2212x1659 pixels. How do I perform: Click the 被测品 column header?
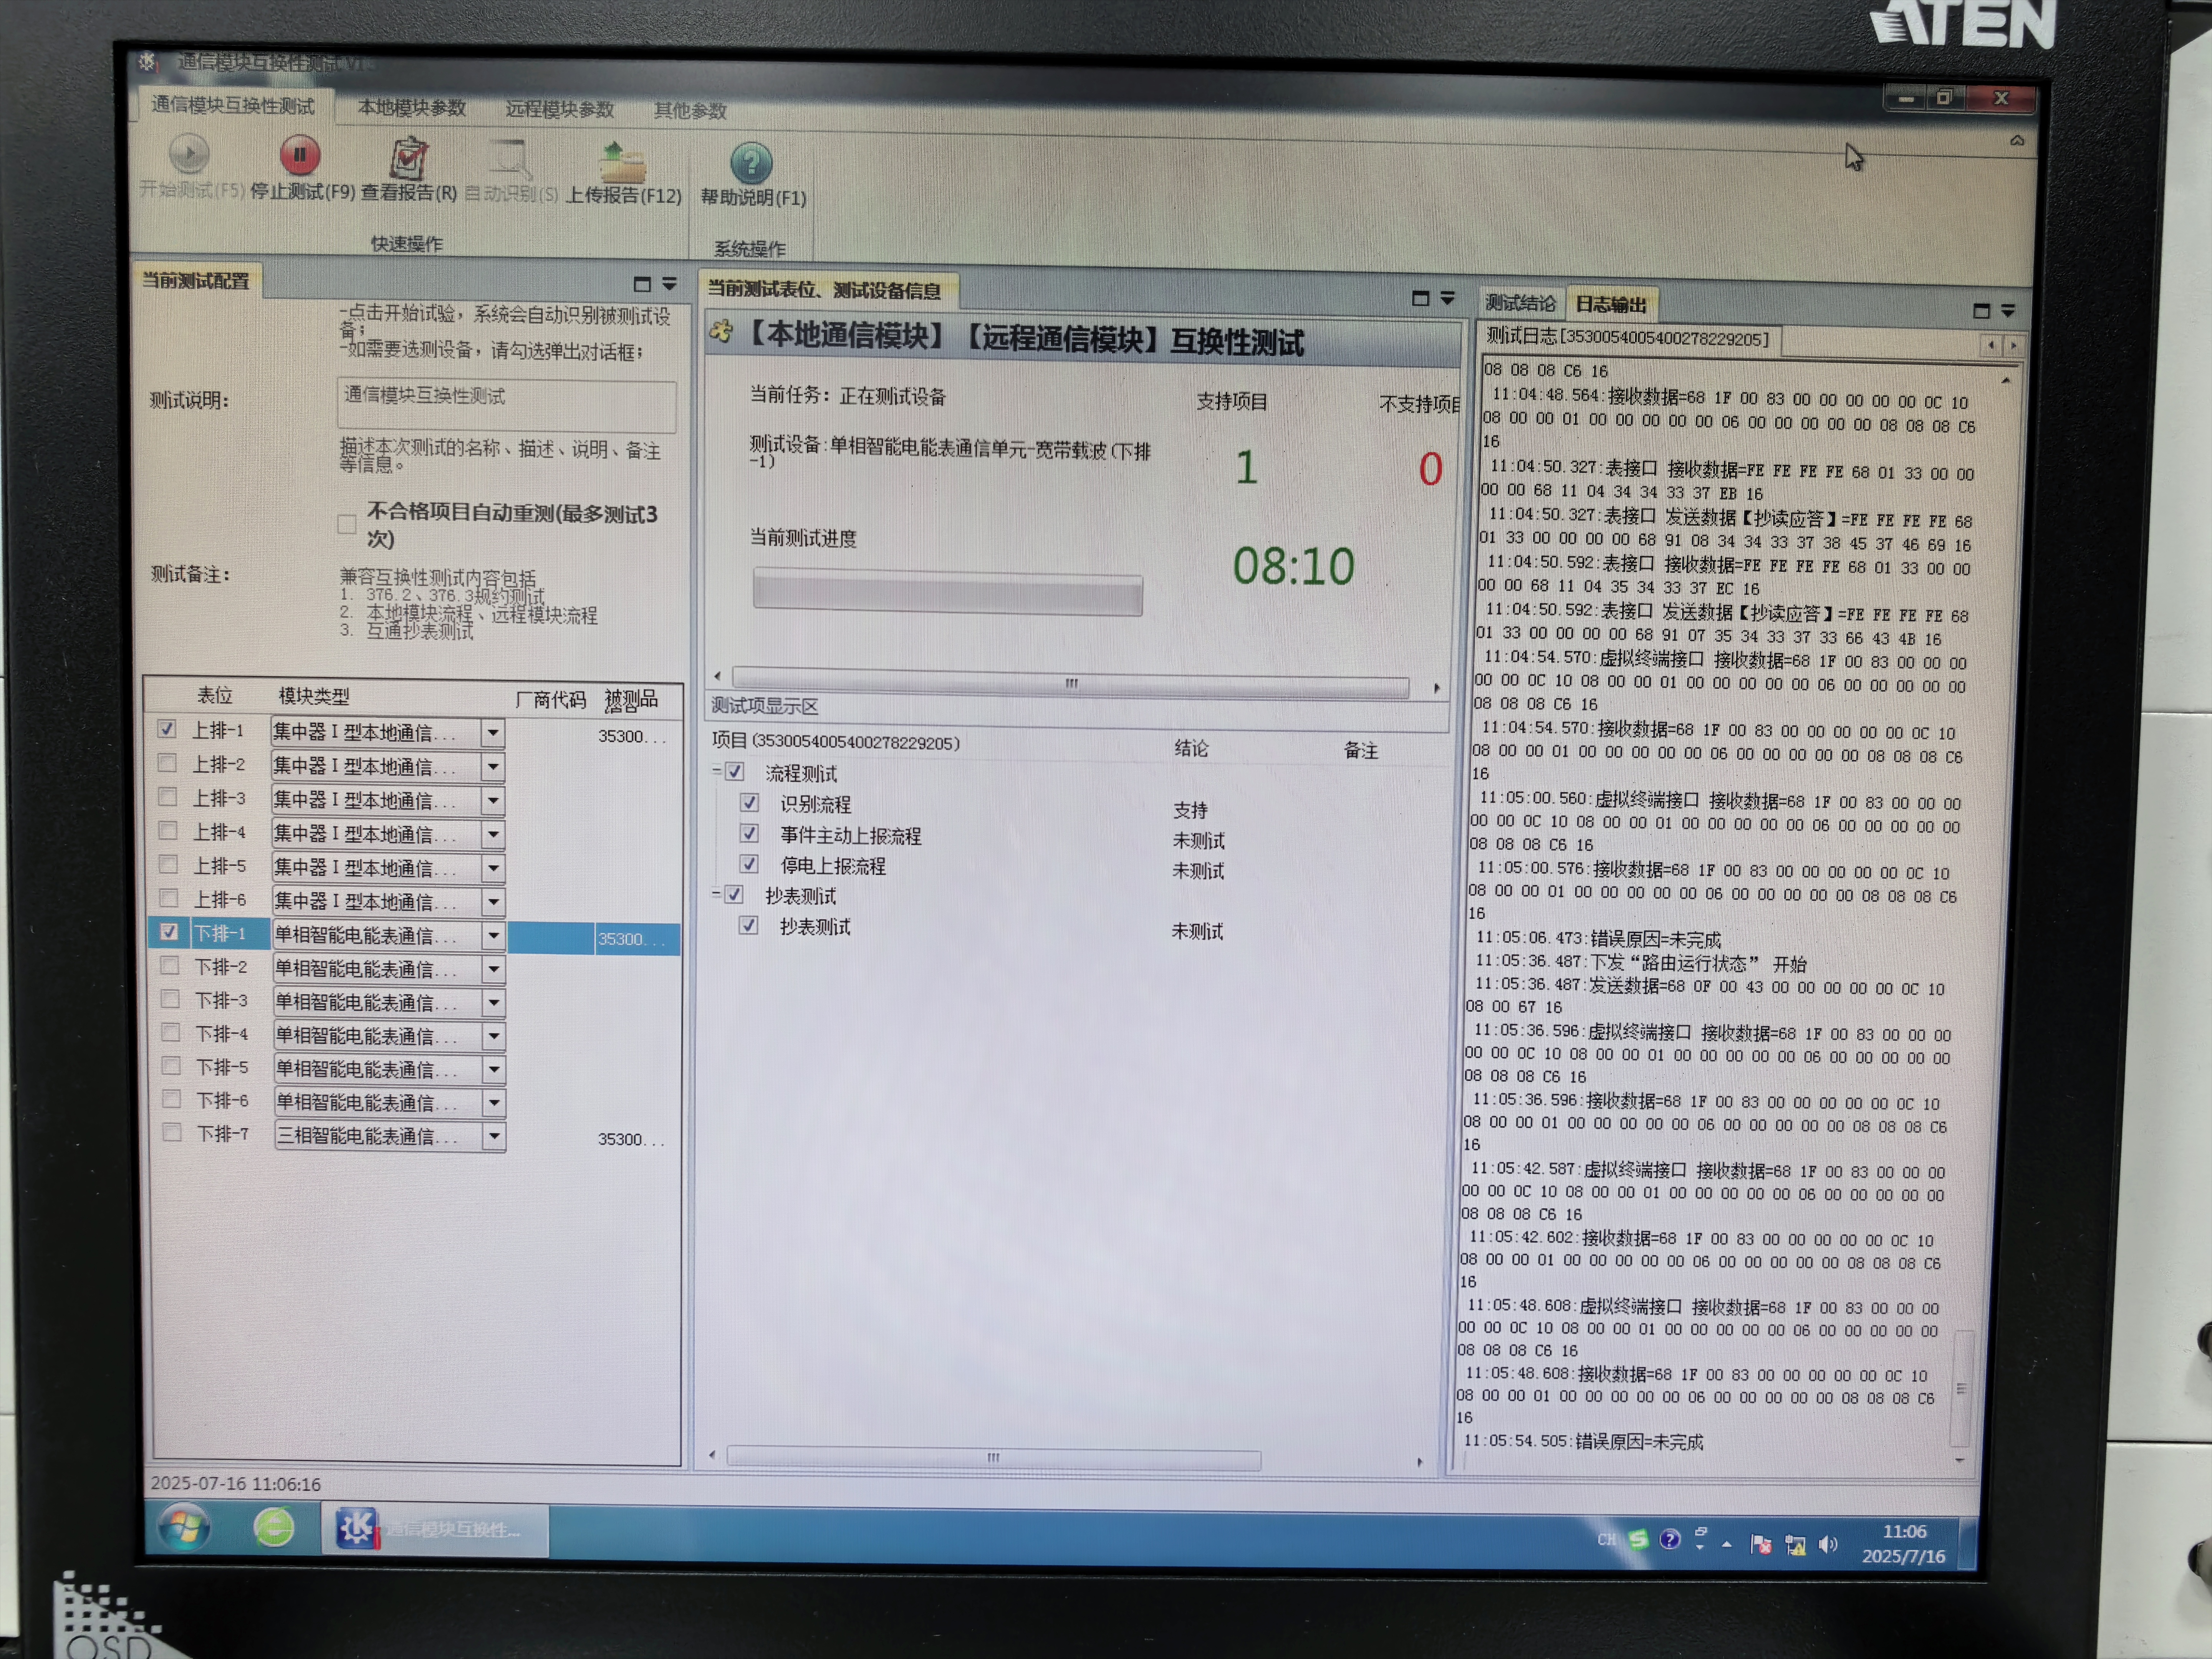[631, 700]
